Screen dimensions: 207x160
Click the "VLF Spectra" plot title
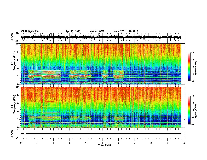[x=30, y=31]
